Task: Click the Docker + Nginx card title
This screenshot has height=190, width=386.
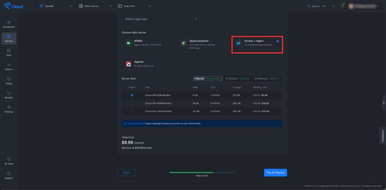Action: pyautogui.click(x=254, y=41)
